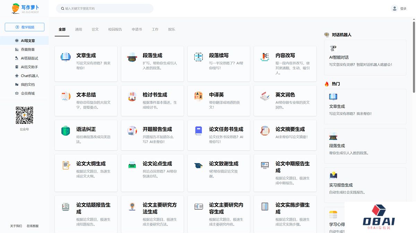Click the 英文润色 pencil icon
This screenshot has height=233, width=416.
pos(265,96)
